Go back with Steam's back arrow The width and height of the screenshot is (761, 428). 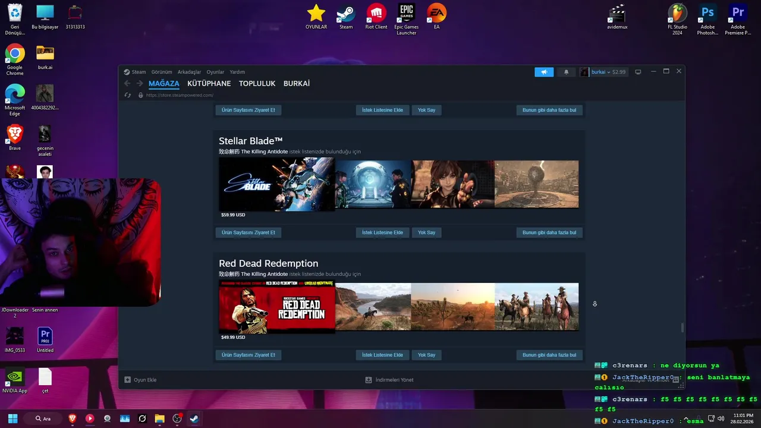coord(127,84)
